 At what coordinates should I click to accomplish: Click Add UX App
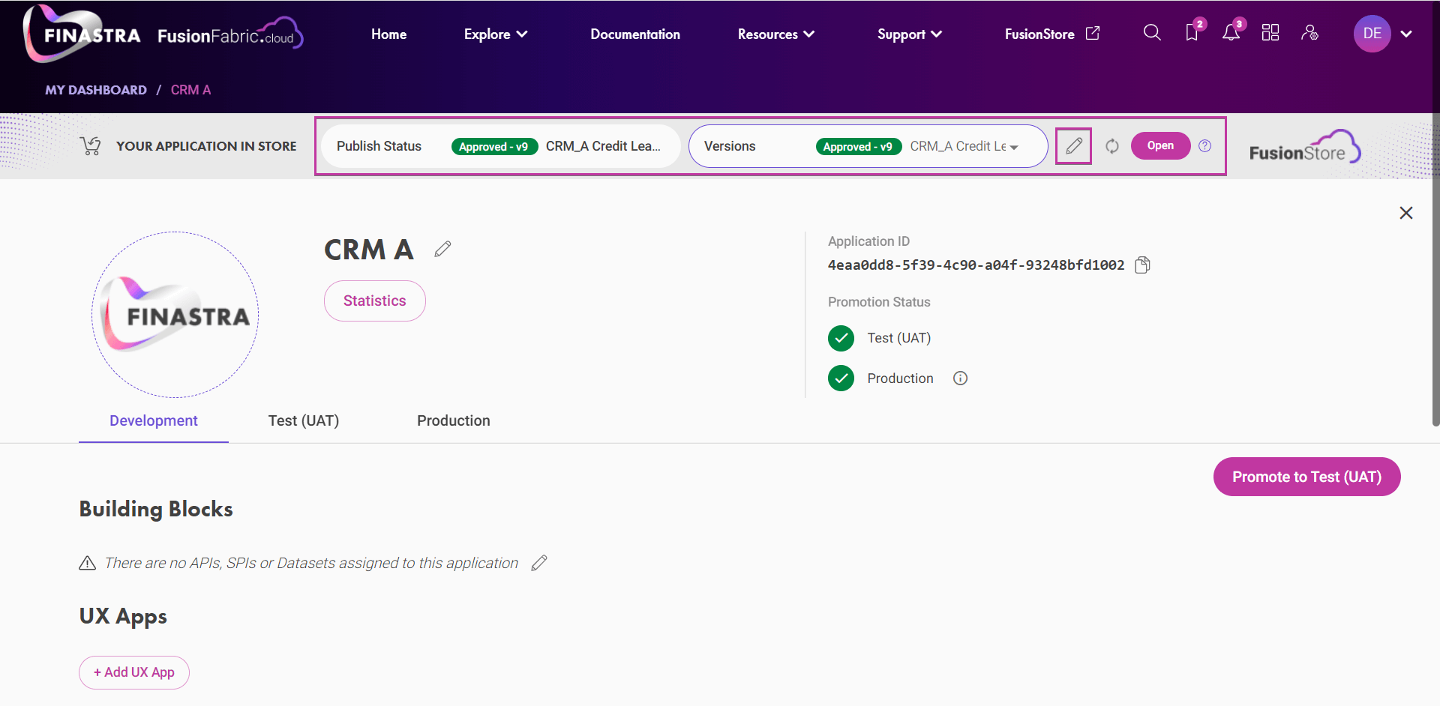coord(134,672)
